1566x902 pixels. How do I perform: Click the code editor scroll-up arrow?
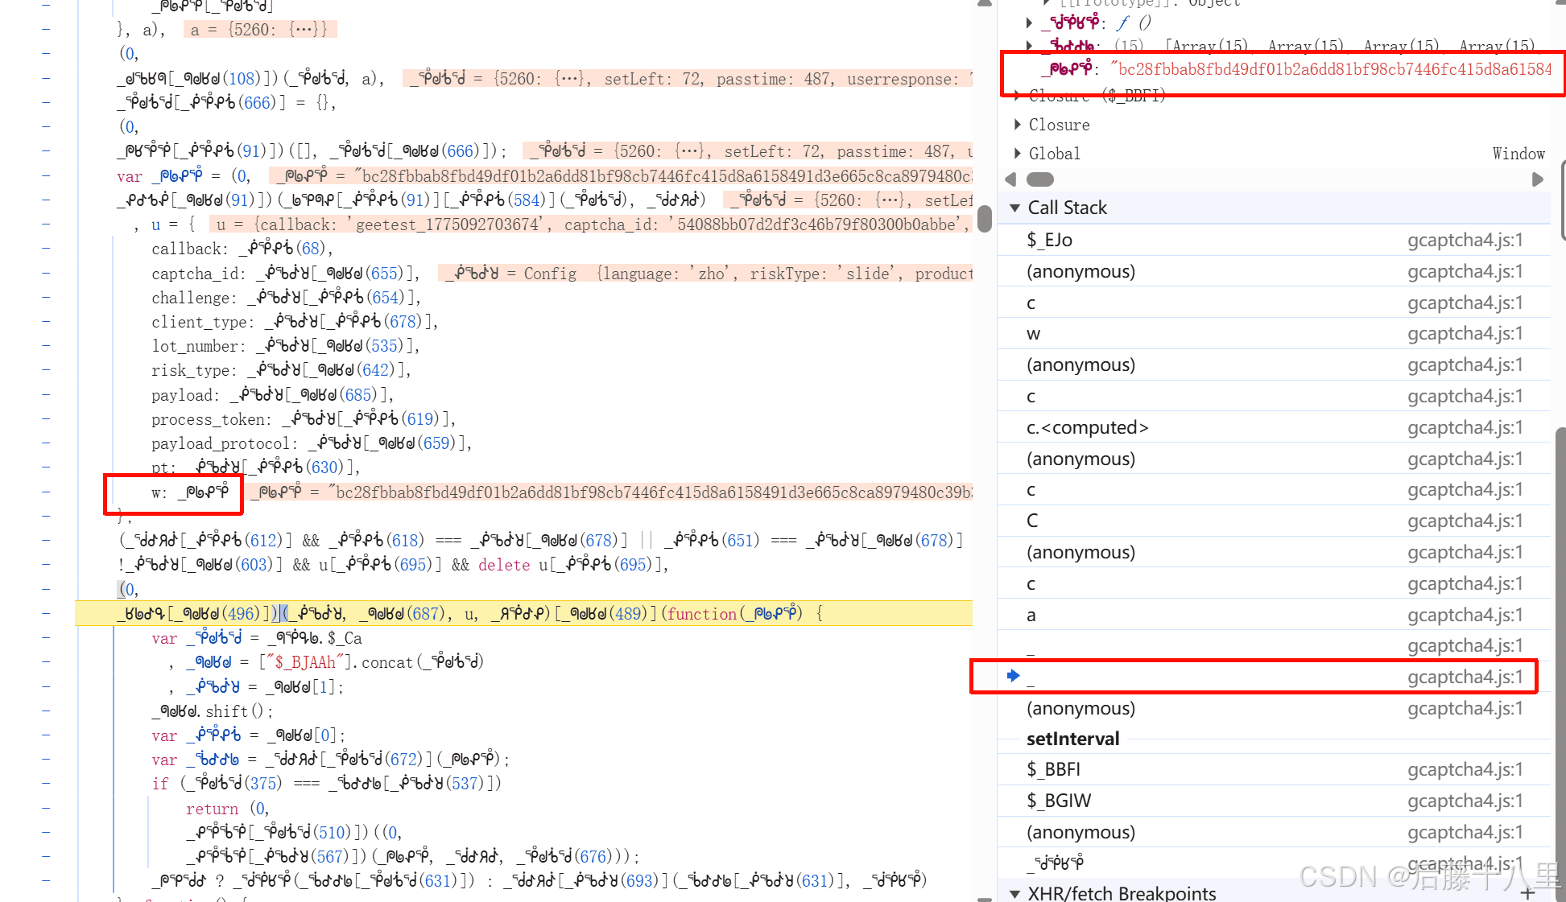[984, 4]
